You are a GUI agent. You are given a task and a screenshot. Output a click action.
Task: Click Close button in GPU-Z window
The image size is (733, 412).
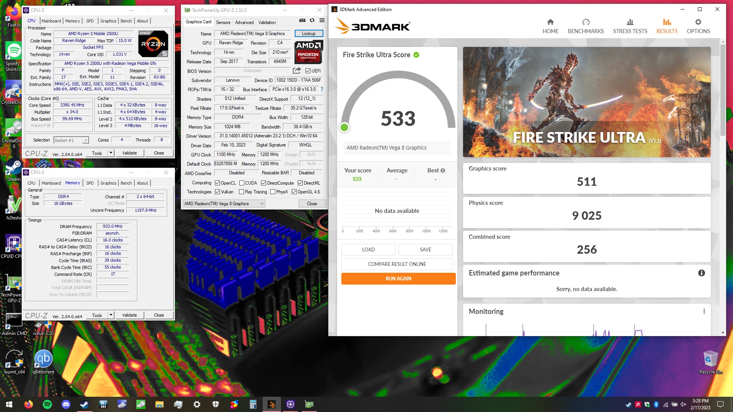coord(312,204)
